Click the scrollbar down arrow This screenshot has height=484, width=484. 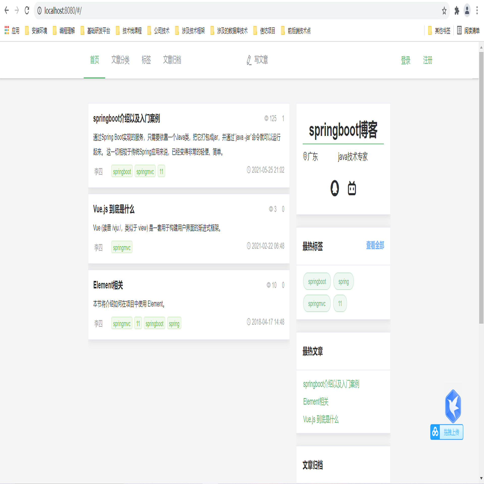(481, 478)
